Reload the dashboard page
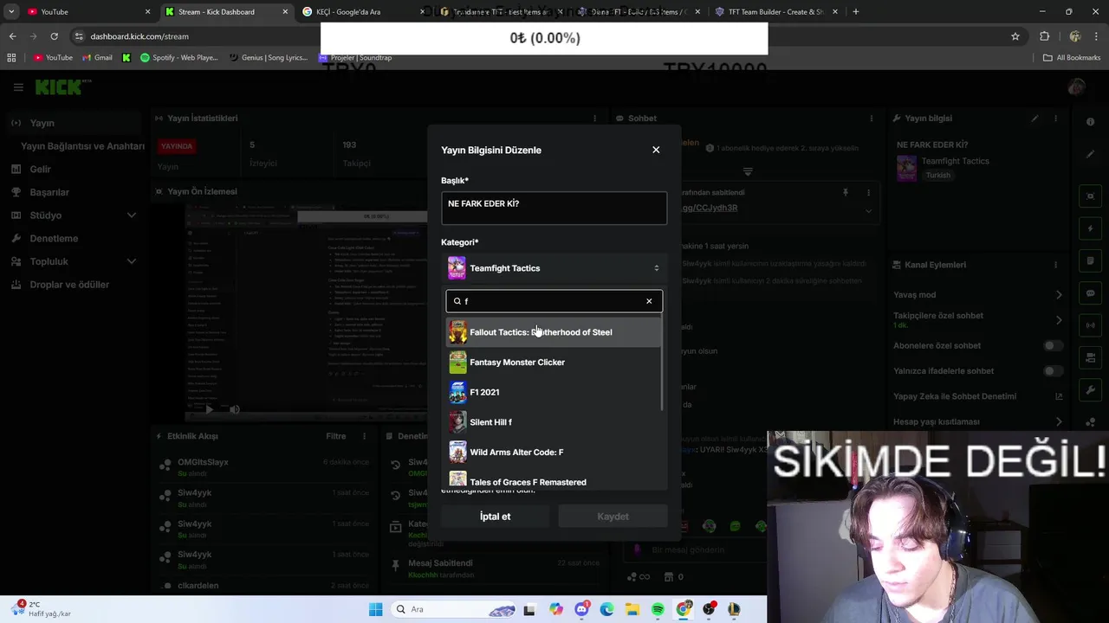Viewport: 1109px width, 623px height. pos(54,36)
